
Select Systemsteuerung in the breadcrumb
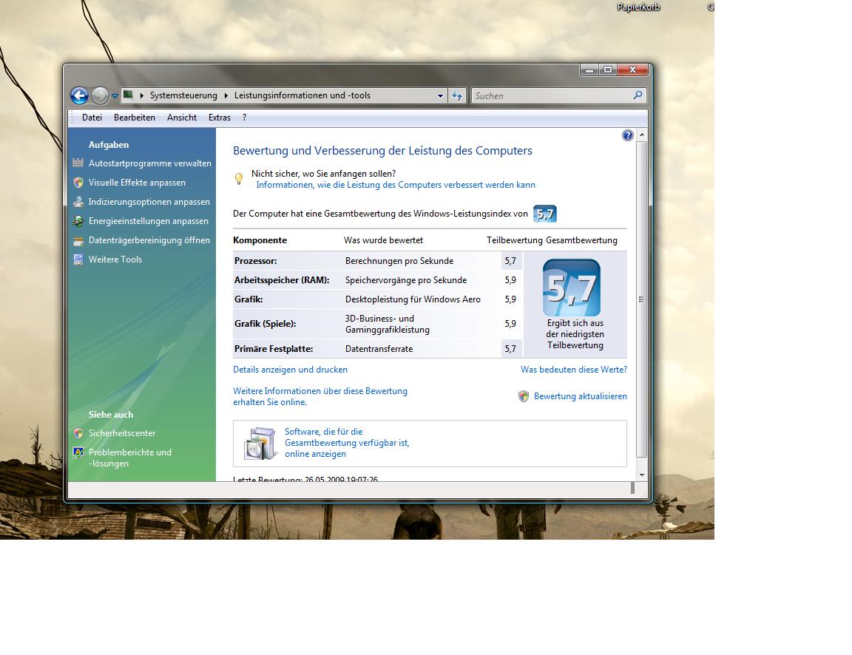point(183,95)
